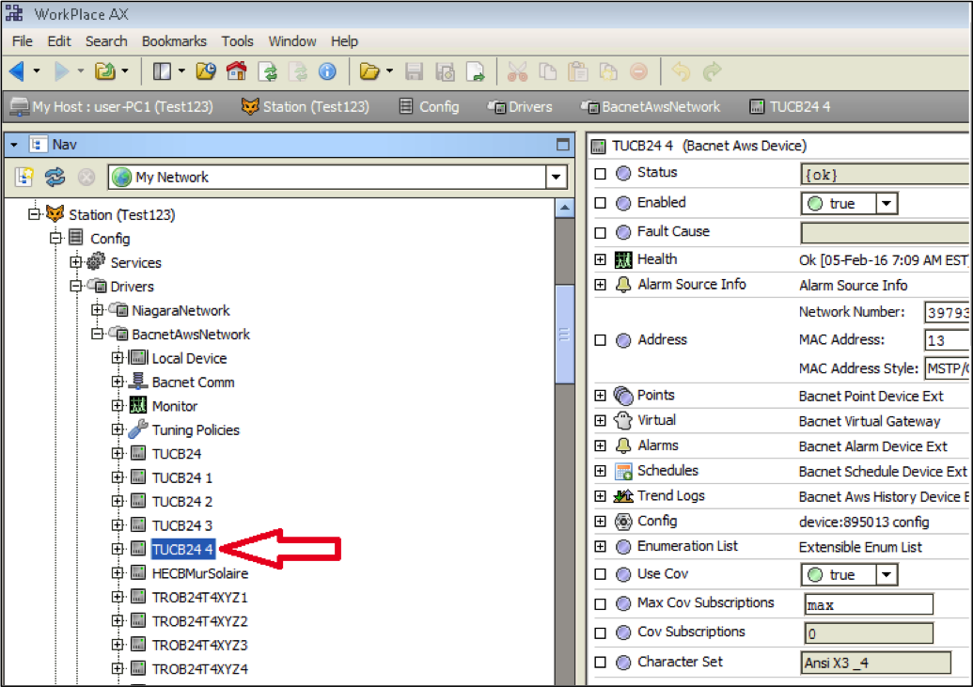Toggle the side bar panel icon
This screenshot has height=687, width=973.
click(162, 71)
